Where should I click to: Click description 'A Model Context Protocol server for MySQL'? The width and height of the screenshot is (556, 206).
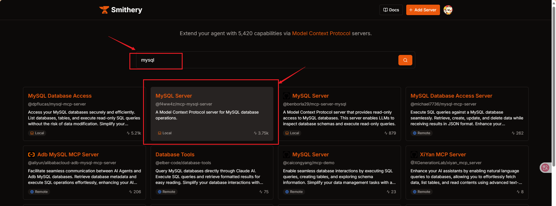tap(207, 115)
